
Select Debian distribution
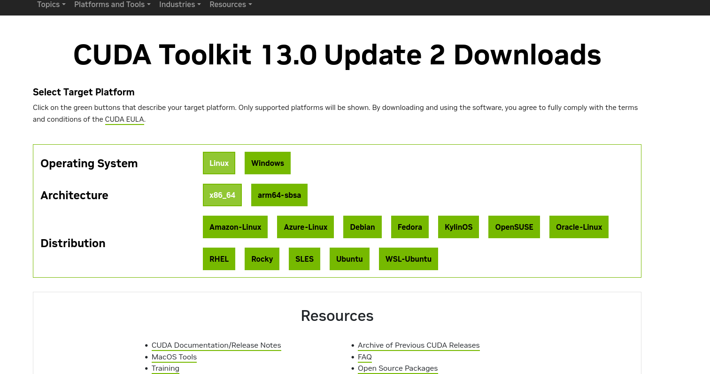click(x=362, y=227)
